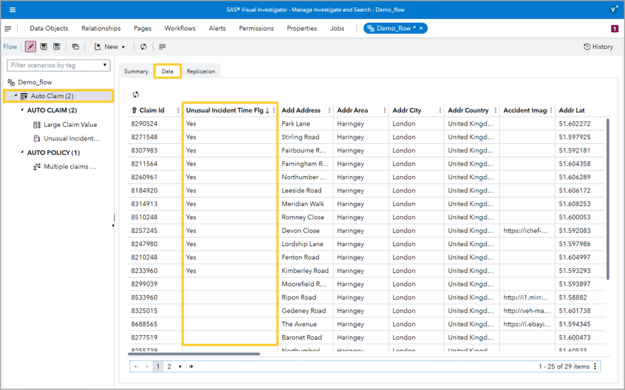Go to page 2 of results

coord(169,366)
